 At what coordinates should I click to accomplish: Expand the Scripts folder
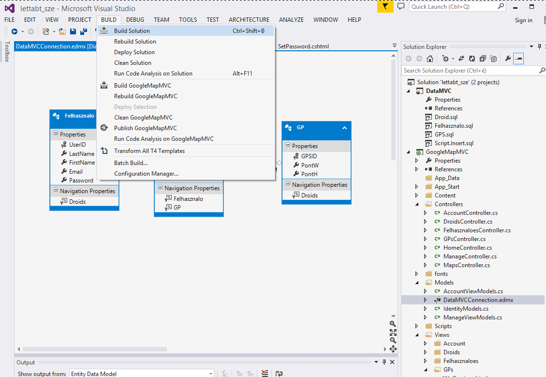coord(417,326)
